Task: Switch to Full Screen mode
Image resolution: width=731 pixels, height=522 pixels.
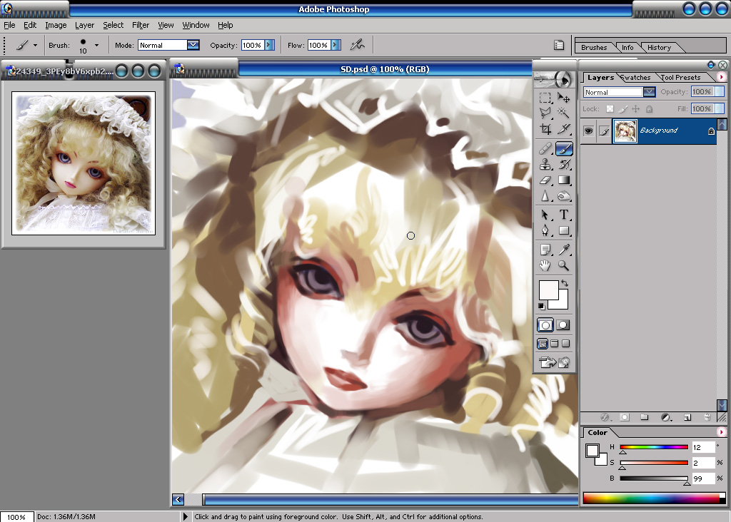Action: pos(565,344)
